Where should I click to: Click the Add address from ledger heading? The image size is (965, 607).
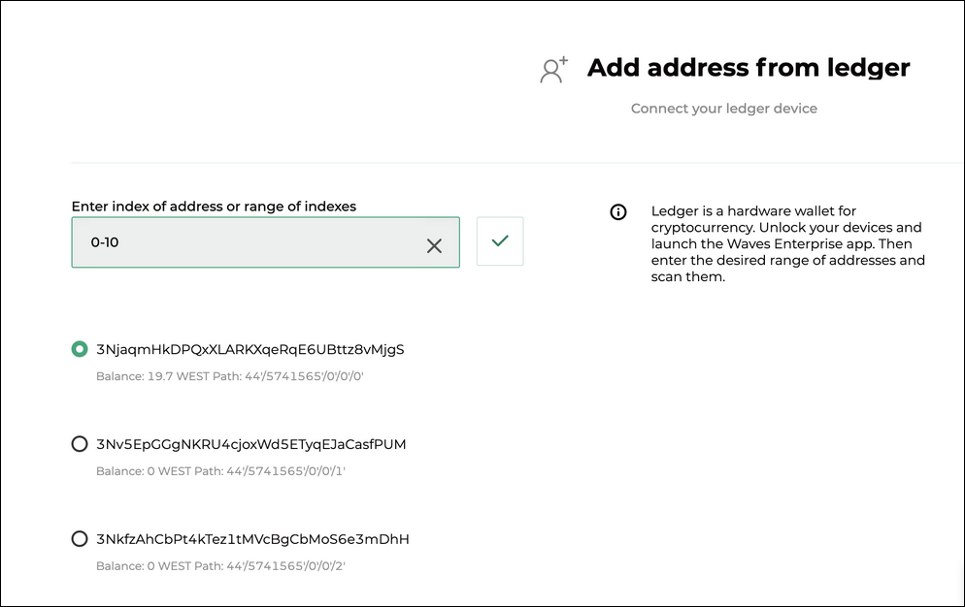[x=748, y=68]
